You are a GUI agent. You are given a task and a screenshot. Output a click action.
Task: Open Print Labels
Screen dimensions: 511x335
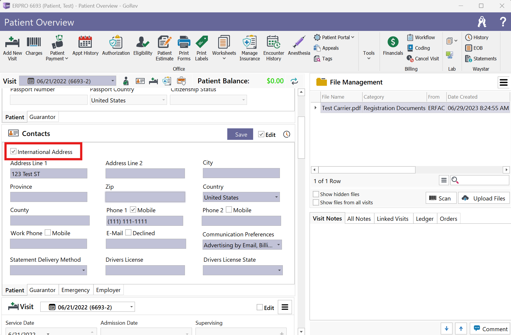pos(201,48)
